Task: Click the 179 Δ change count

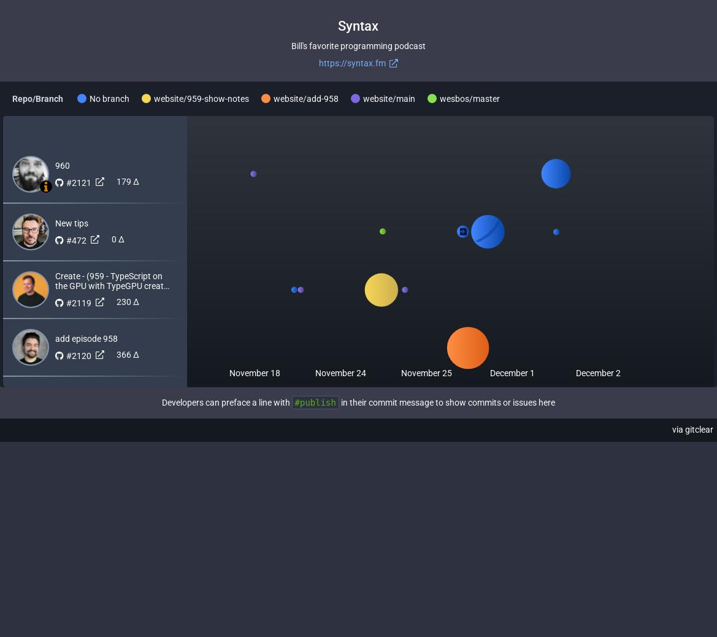Action: pos(128,182)
